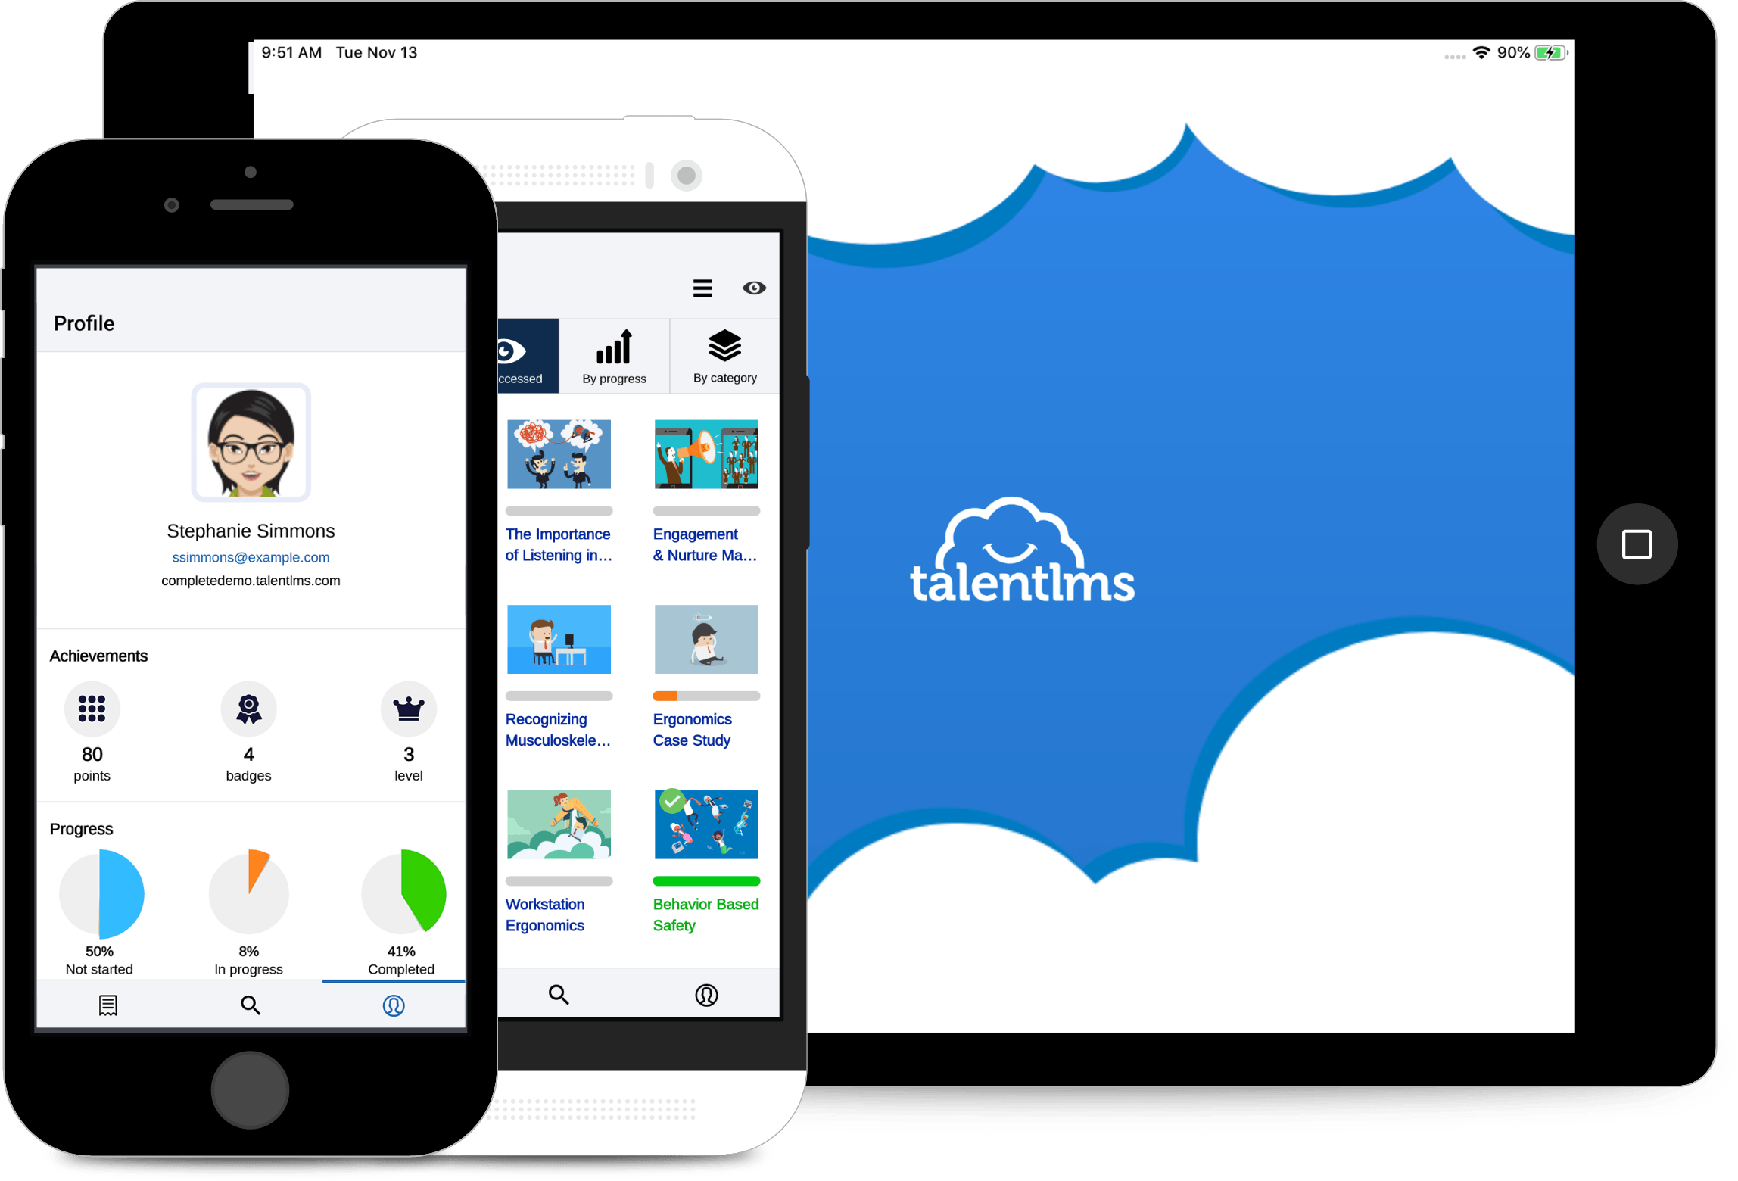
Task: Click the eye/visibility icon on white phone
Action: click(x=759, y=288)
